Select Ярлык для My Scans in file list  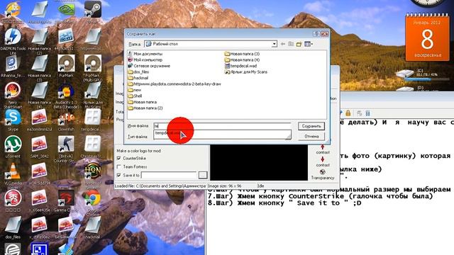click(x=246, y=72)
